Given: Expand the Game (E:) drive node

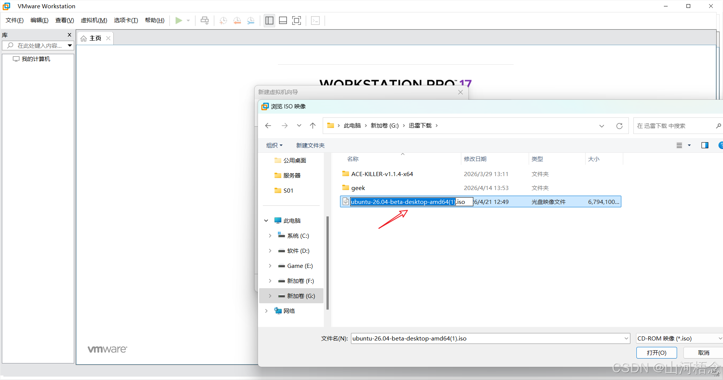Looking at the screenshot, I should [270, 266].
